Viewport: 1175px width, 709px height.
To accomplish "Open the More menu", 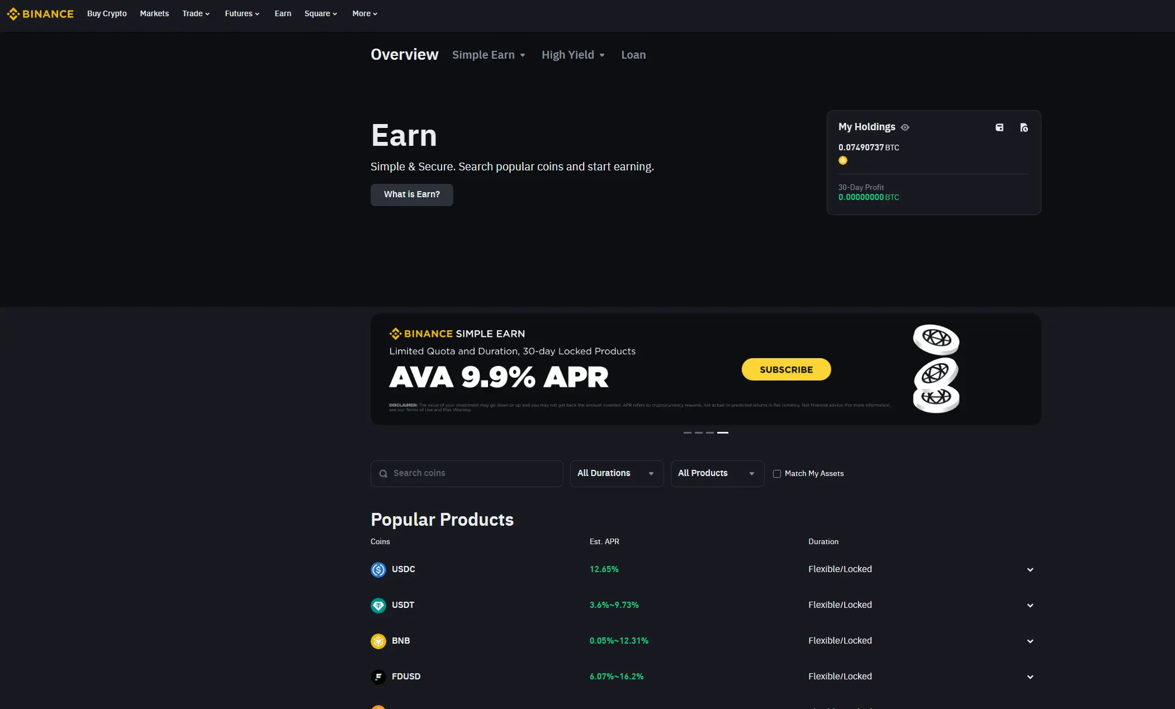I will pyautogui.click(x=365, y=13).
